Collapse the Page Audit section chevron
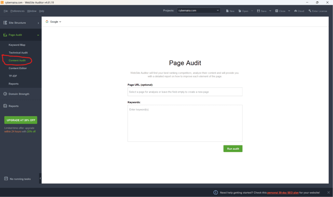 click(x=38, y=35)
